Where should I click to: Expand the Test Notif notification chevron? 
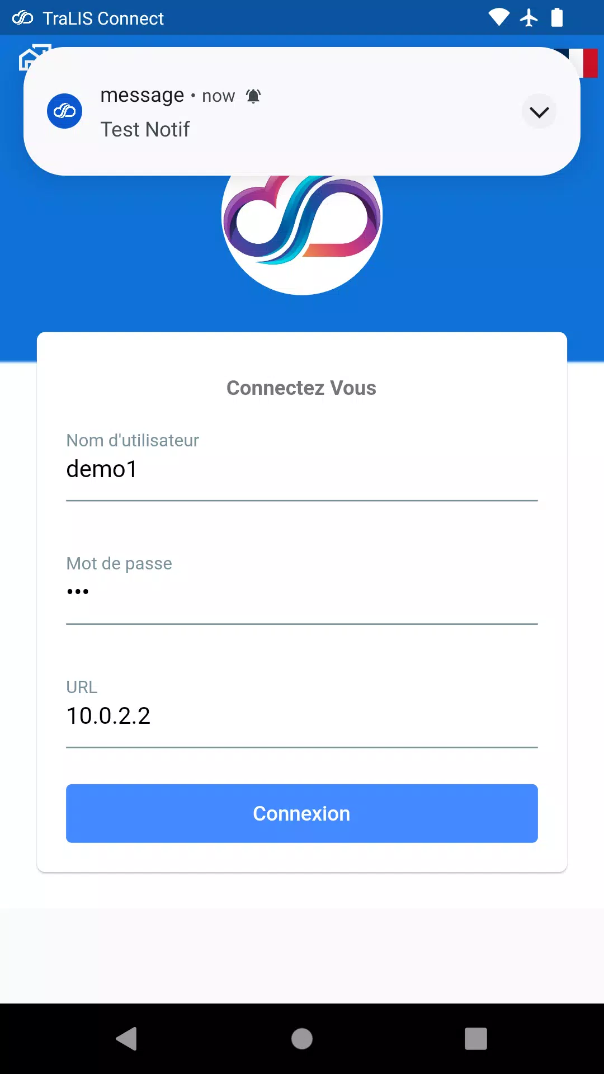(x=539, y=112)
